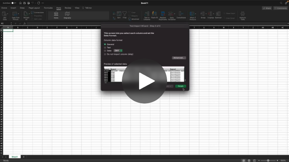Select the Flash-fill icon
Screen dimensions: 289x162
pos(154,14)
